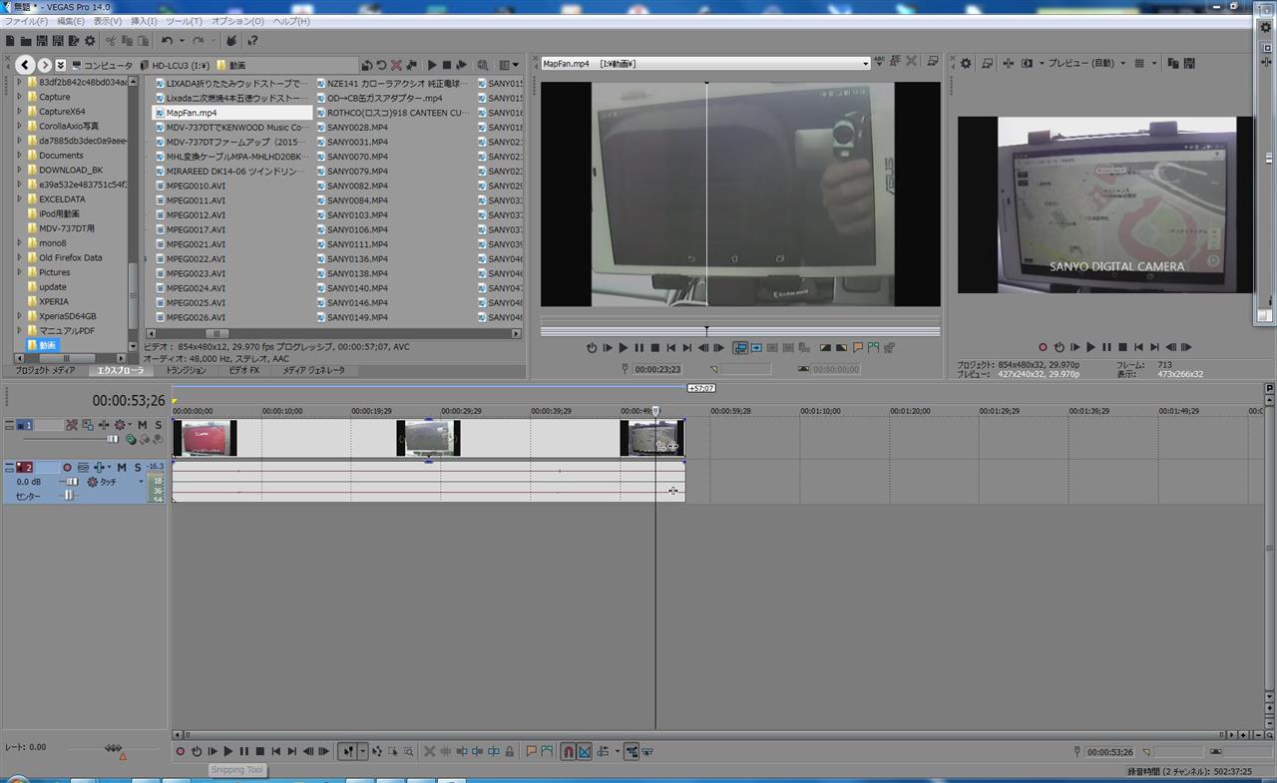Mute video track 1
The height and width of the screenshot is (783, 1277).
pyautogui.click(x=142, y=425)
